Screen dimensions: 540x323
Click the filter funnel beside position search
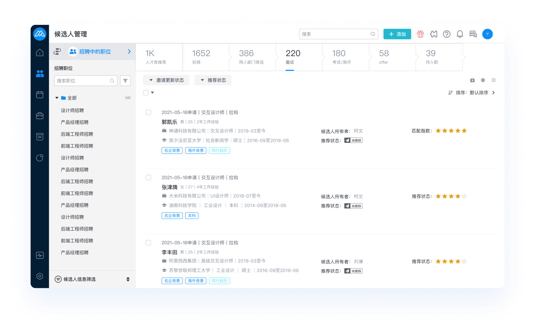(x=125, y=81)
